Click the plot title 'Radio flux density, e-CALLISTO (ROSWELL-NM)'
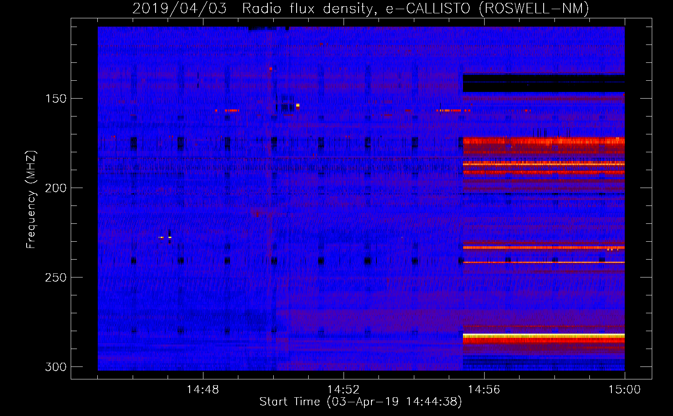 (415, 9)
